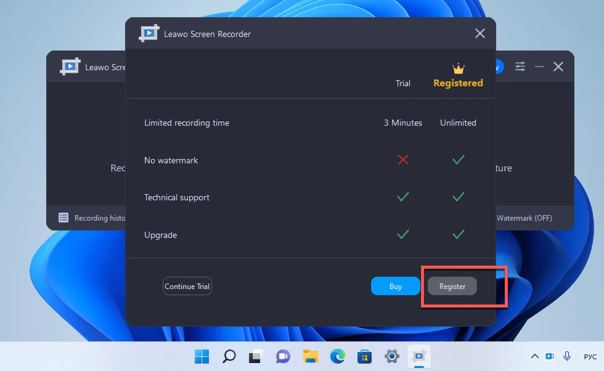This screenshot has height=371, width=604.
Task: Click the Trial checkmark for Technical support
Action: click(403, 197)
